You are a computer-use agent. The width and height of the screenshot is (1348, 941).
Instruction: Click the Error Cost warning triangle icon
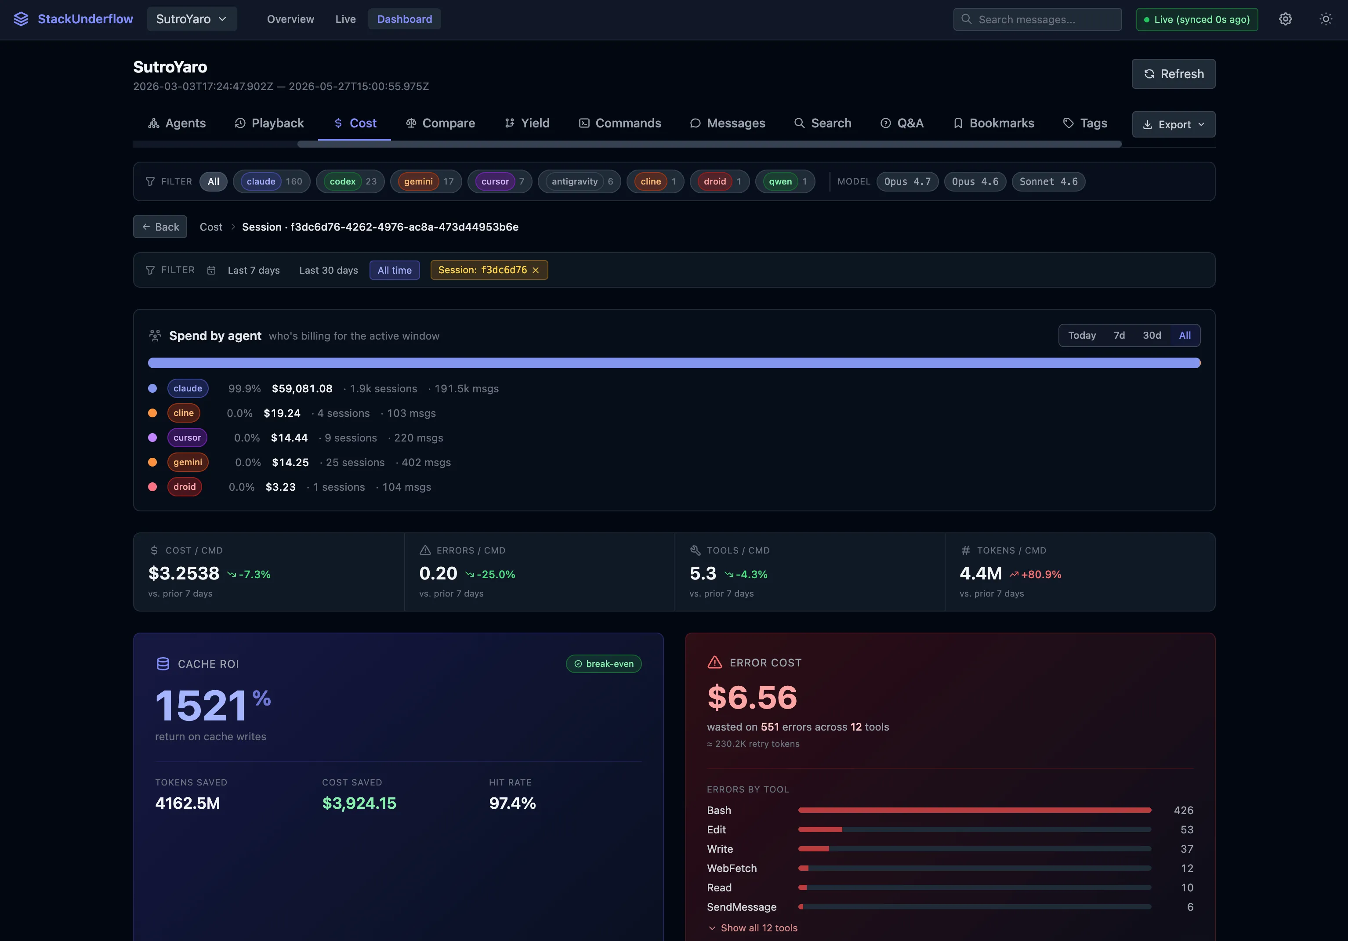(x=714, y=663)
